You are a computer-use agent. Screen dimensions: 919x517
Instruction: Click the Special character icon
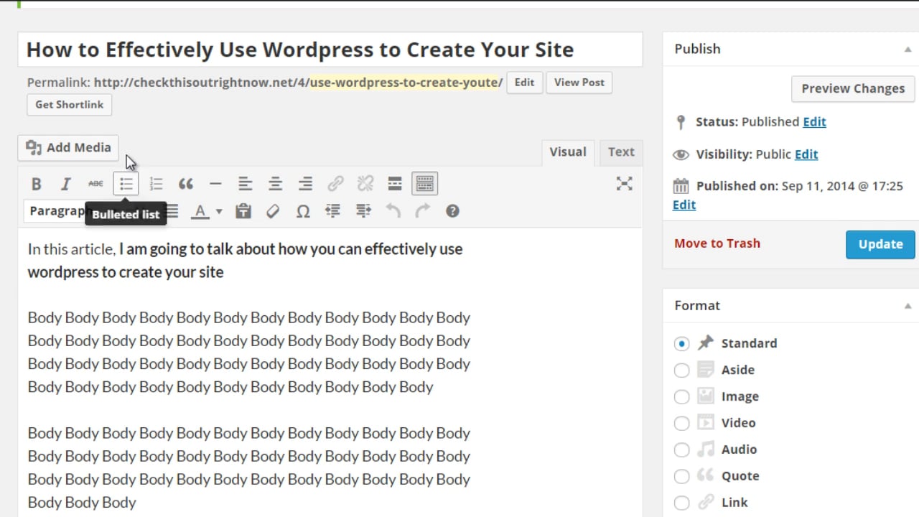(302, 211)
